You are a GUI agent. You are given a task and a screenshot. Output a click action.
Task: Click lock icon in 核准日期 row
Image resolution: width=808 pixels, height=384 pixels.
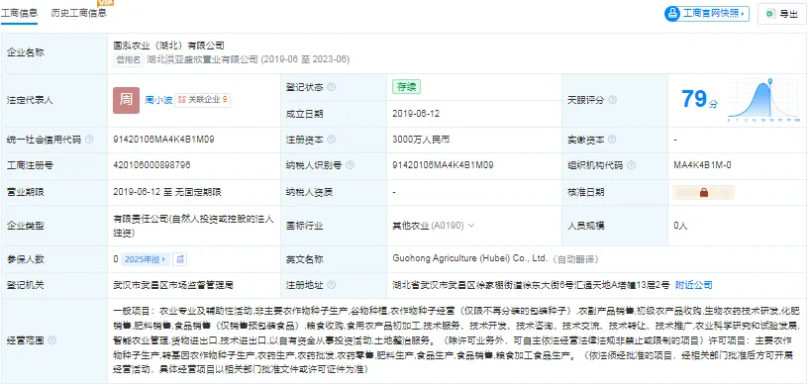[x=704, y=193]
